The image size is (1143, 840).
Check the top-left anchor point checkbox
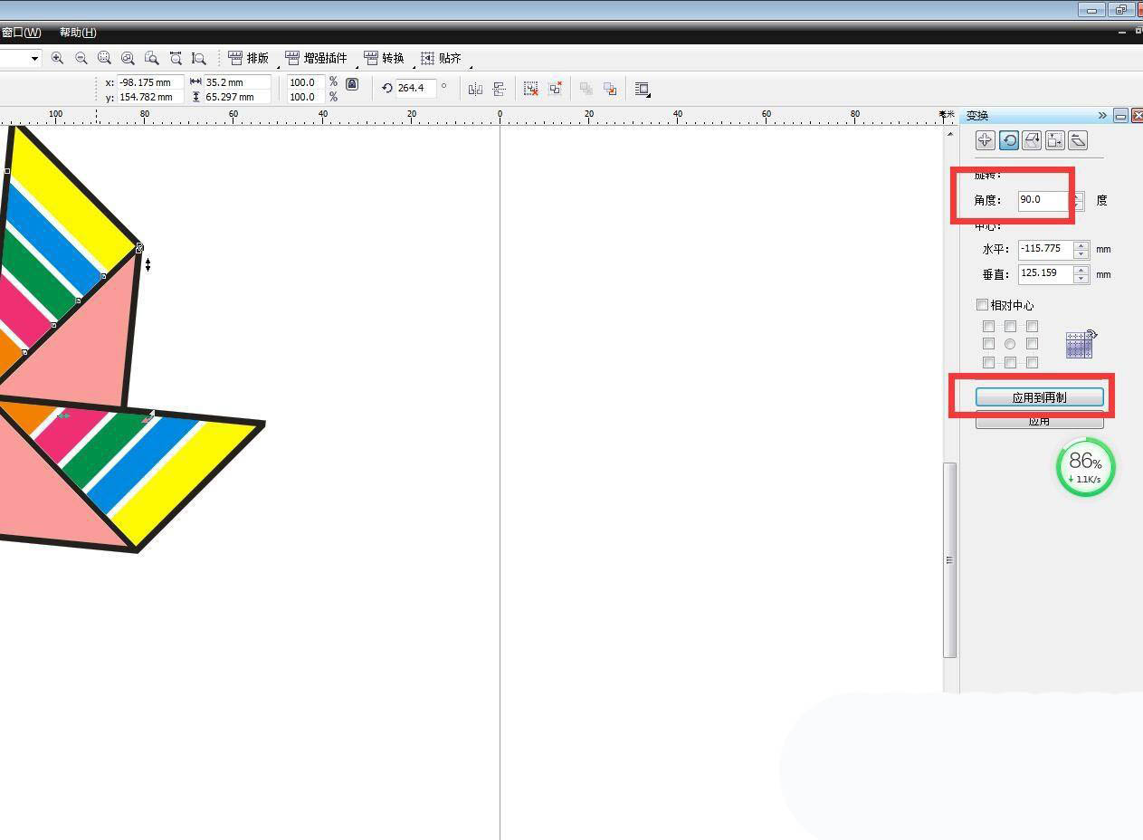click(x=988, y=326)
